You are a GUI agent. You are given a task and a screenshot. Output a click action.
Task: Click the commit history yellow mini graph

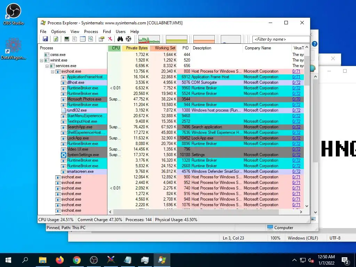pyautogui.click(x=176, y=39)
